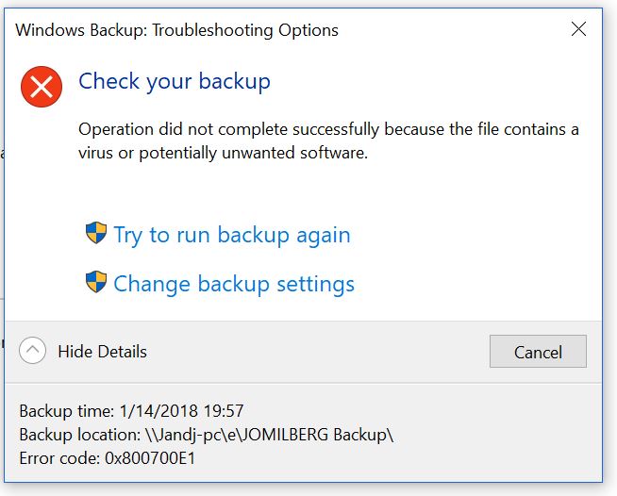This screenshot has width=617, height=496.
Task: Click the Backup location label
Action: [80, 435]
